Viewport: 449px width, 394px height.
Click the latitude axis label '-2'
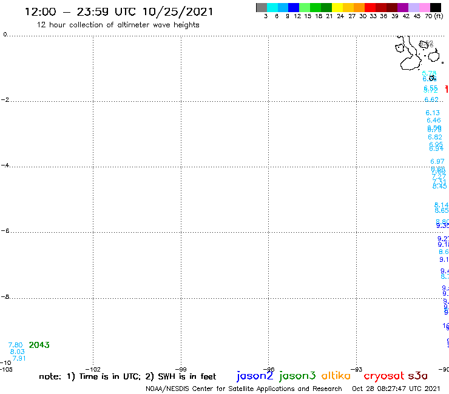tap(5, 99)
